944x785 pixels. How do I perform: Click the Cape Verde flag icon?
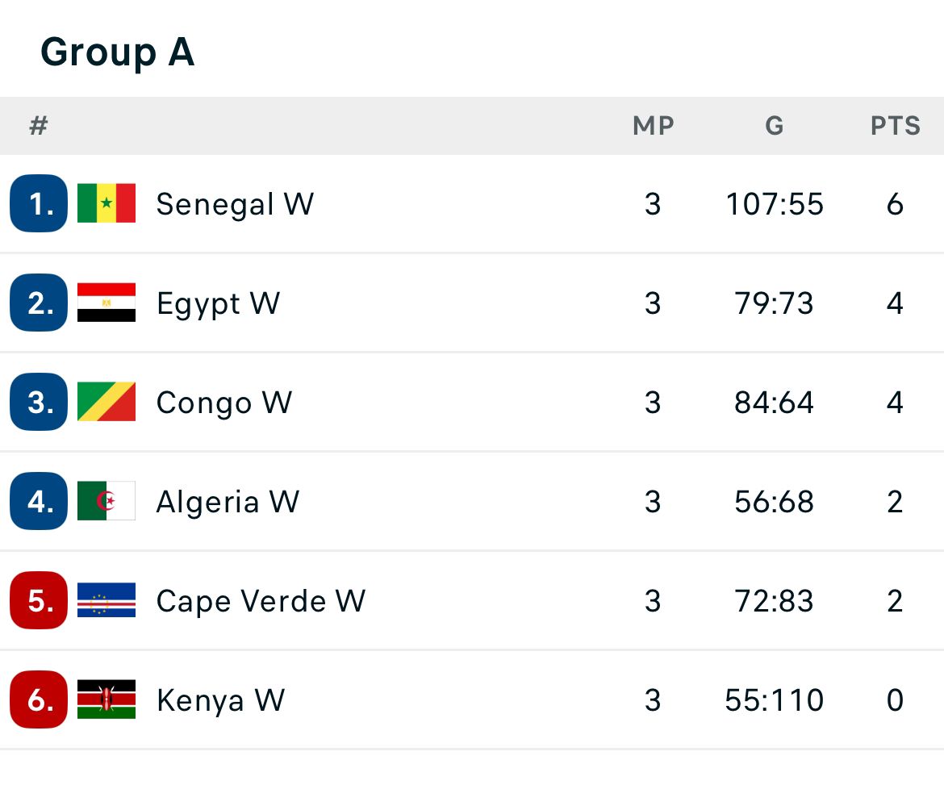coord(107,601)
